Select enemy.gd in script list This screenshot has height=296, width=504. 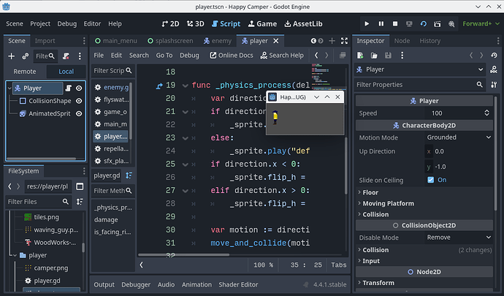(112, 87)
